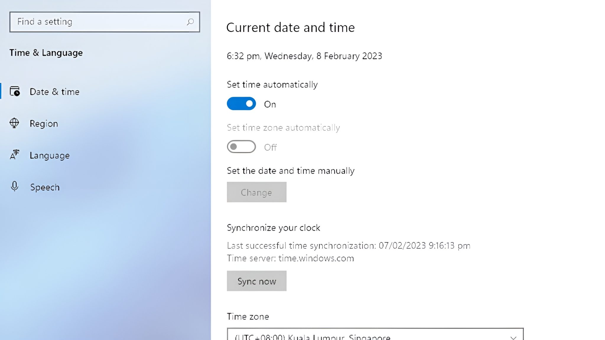The width and height of the screenshot is (605, 340).
Task: Click the search magnifier icon
Action: click(x=190, y=22)
